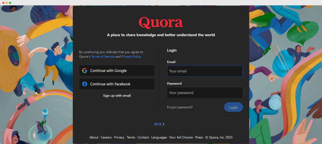322x144 pixels.
Task: Click the Google logo icon
Action: tap(85, 71)
